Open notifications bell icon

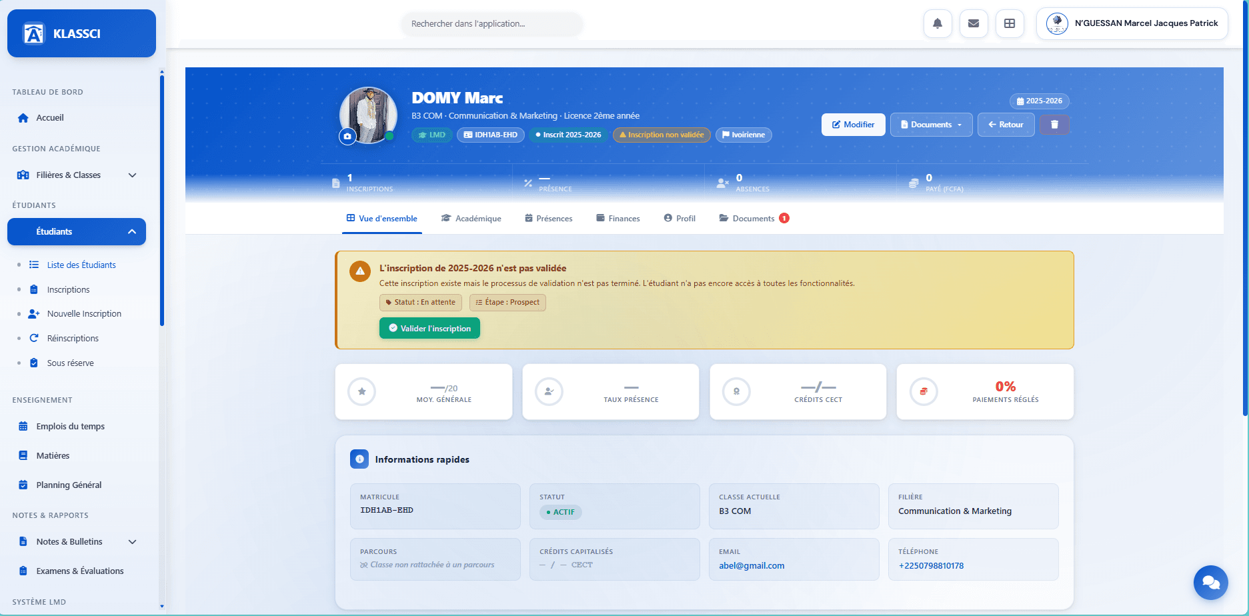938,23
